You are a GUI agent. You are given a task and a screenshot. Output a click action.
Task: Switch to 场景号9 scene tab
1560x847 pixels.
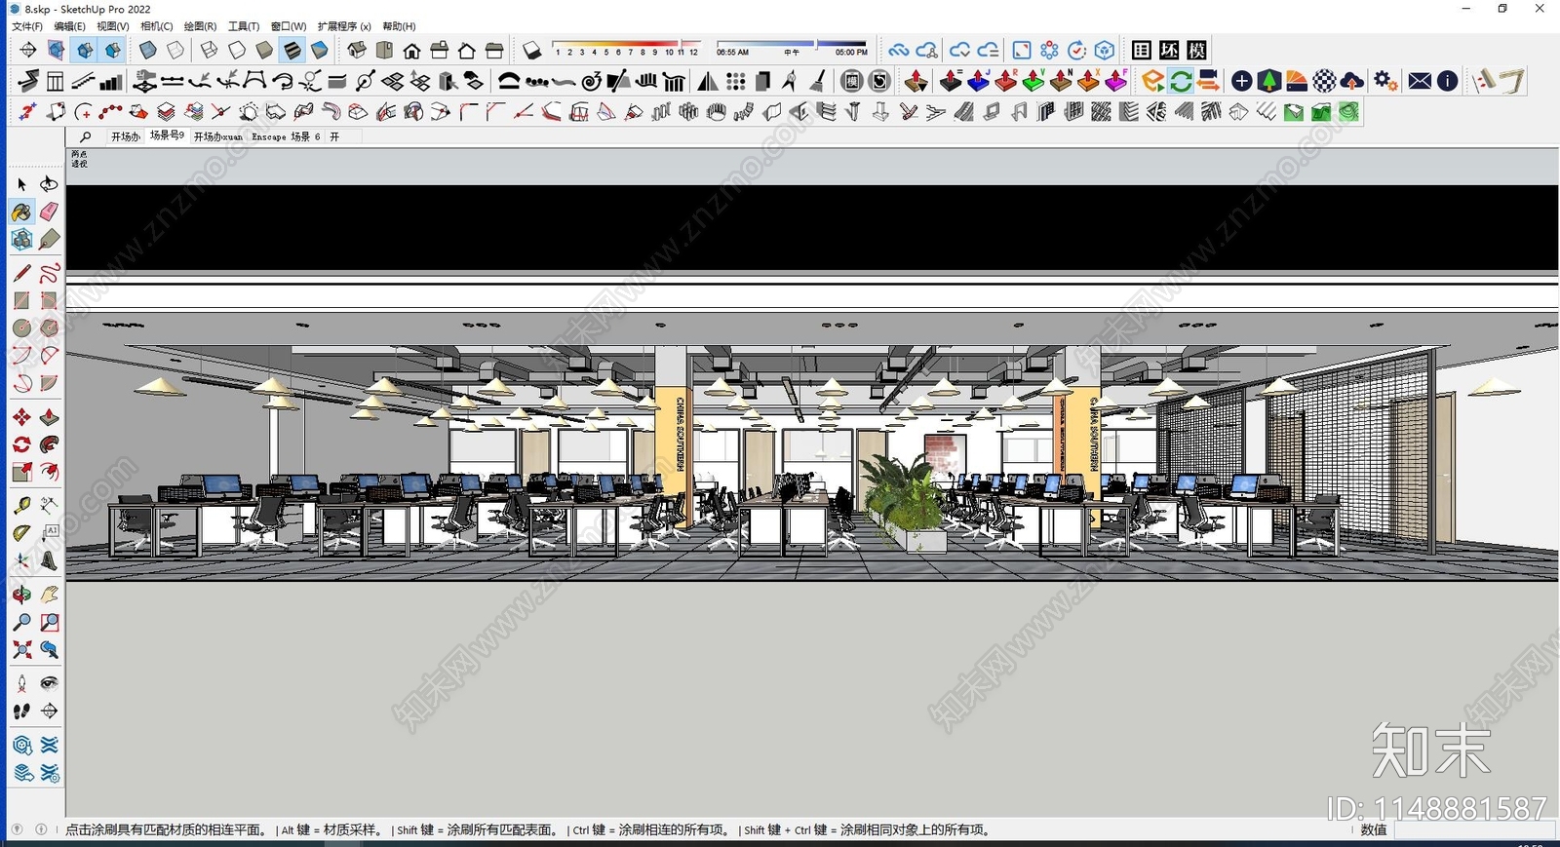tap(167, 136)
